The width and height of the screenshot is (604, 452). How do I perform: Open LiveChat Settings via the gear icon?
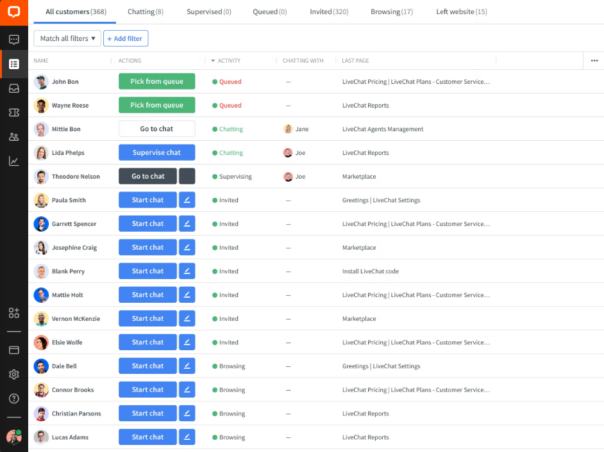14,375
